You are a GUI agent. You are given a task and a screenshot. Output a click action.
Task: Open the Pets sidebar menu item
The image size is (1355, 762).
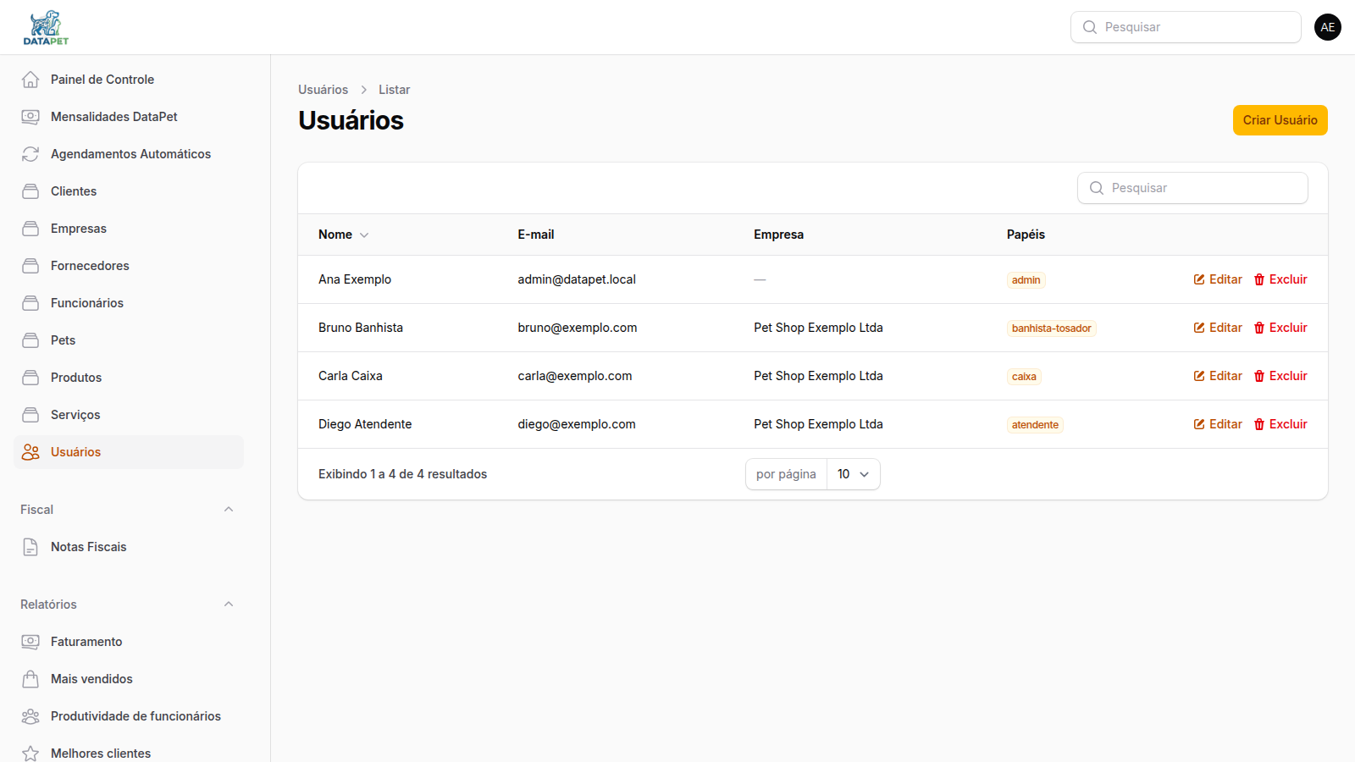(x=129, y=340)
